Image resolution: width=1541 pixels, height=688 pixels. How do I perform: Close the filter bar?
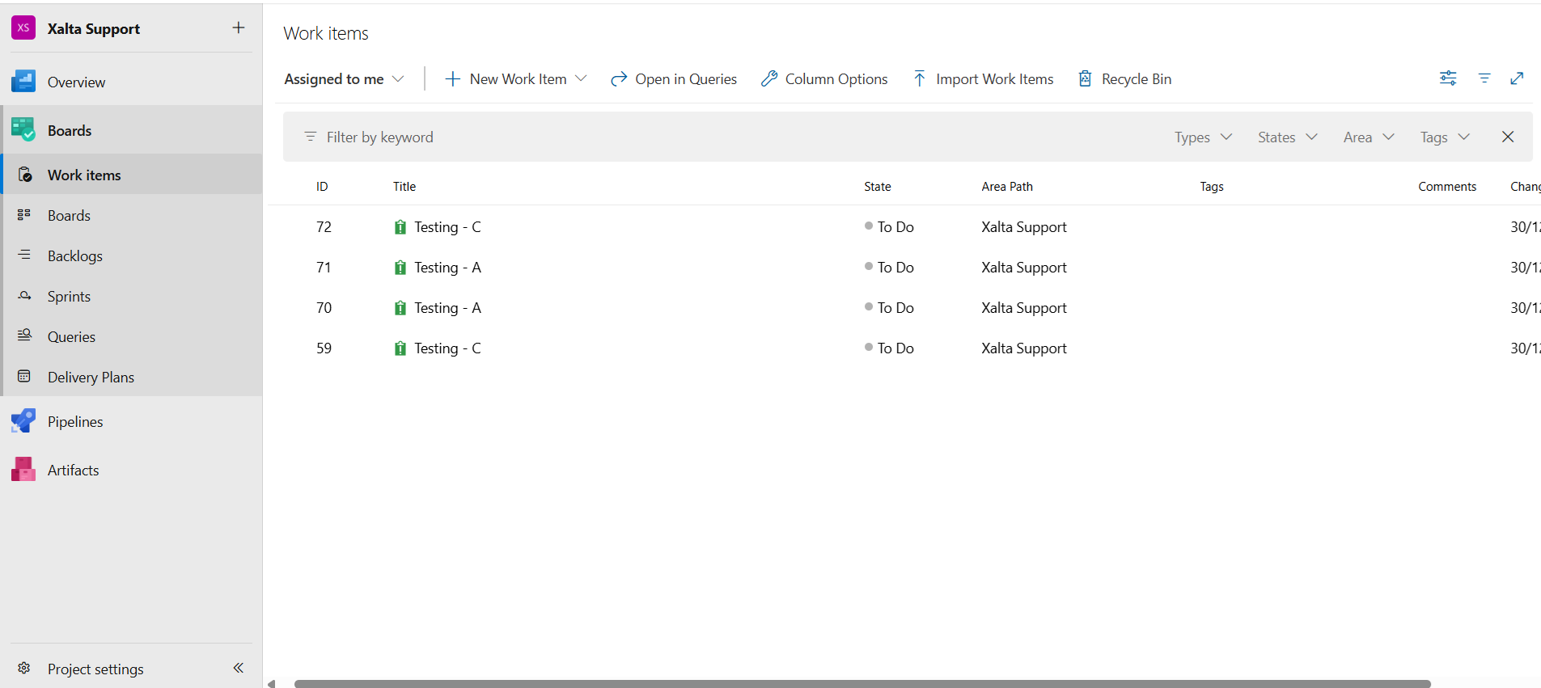pos(1508,137)
